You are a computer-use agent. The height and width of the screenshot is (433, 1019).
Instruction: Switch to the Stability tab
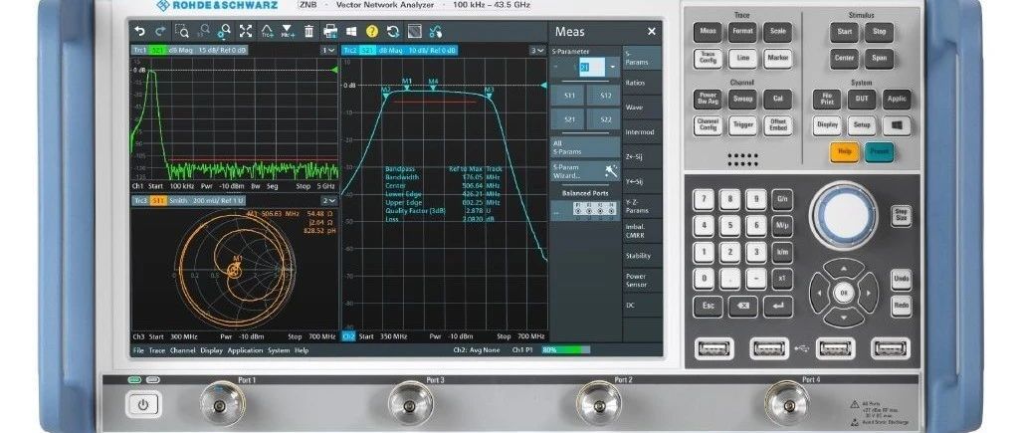click(642, 256)
